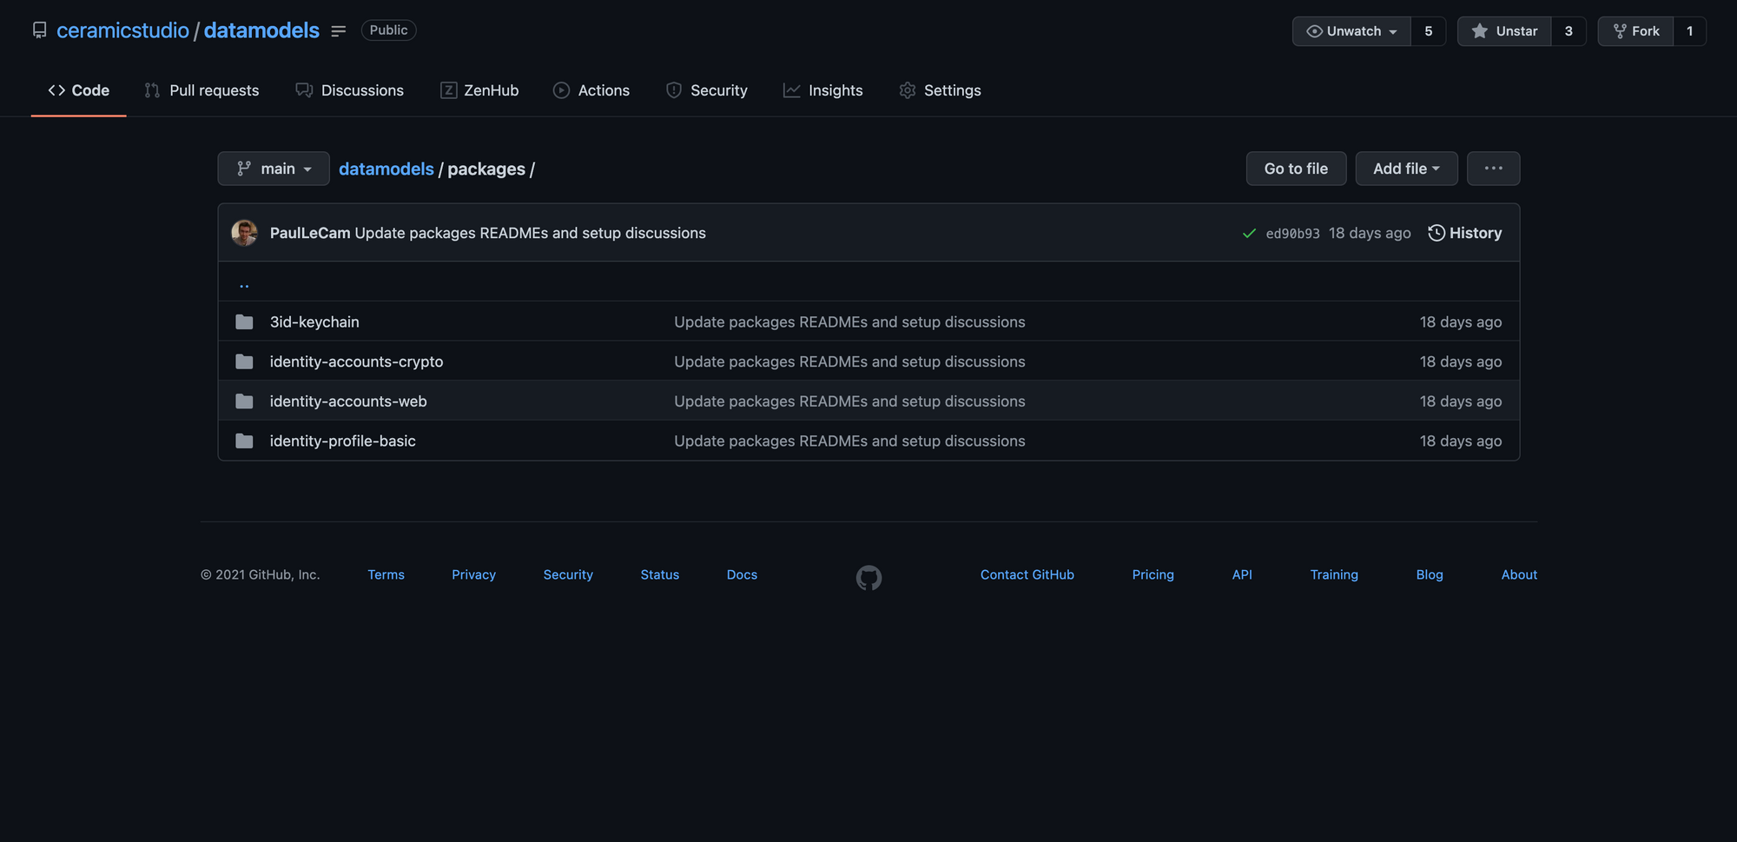The width and height of the screenshot is (1737, 842).
Task: View the forks count of 1
Action: pos(1690,31)
